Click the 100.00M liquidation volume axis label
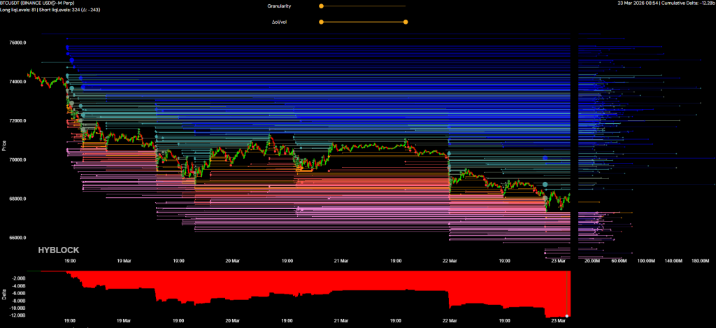Screen dimensions: 716x328 pos(646,261)
